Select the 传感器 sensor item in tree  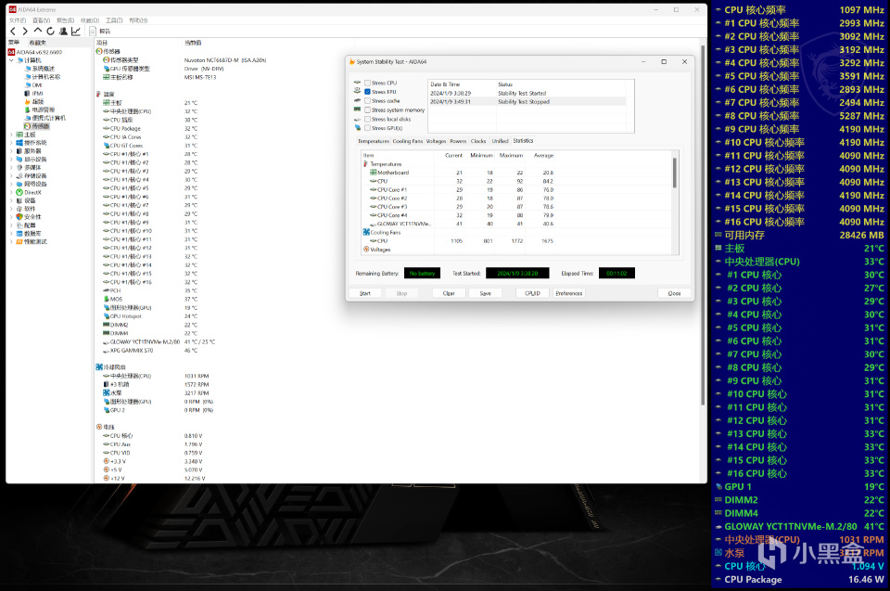click(x=40, y=126)
